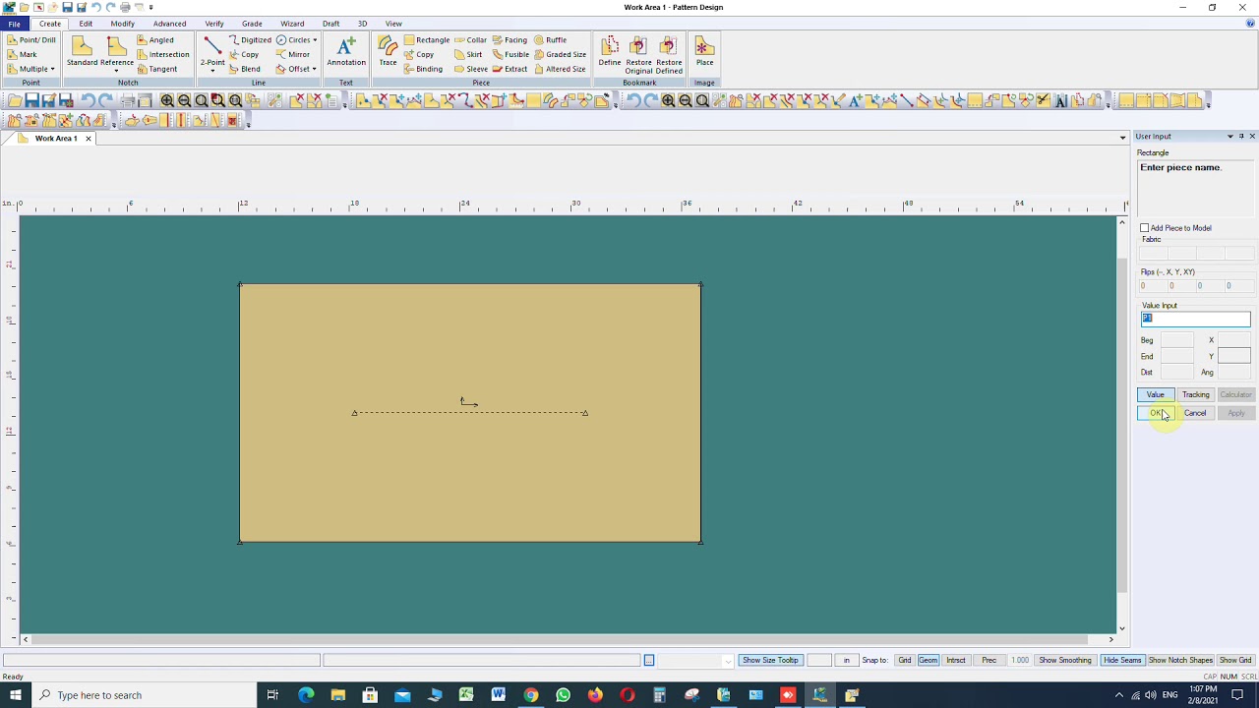Image resolution: width=1259 pixels, height=708 pixels.
Task: Choose the Skirt piece tool
Action: tap(468, 54)
